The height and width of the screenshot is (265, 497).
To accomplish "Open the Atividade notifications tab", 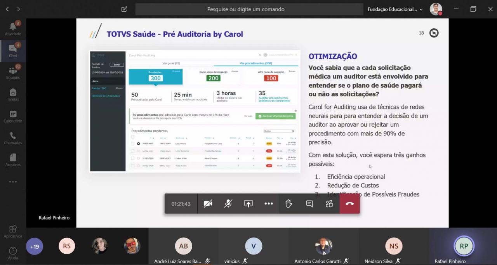I will pos(13,29).
